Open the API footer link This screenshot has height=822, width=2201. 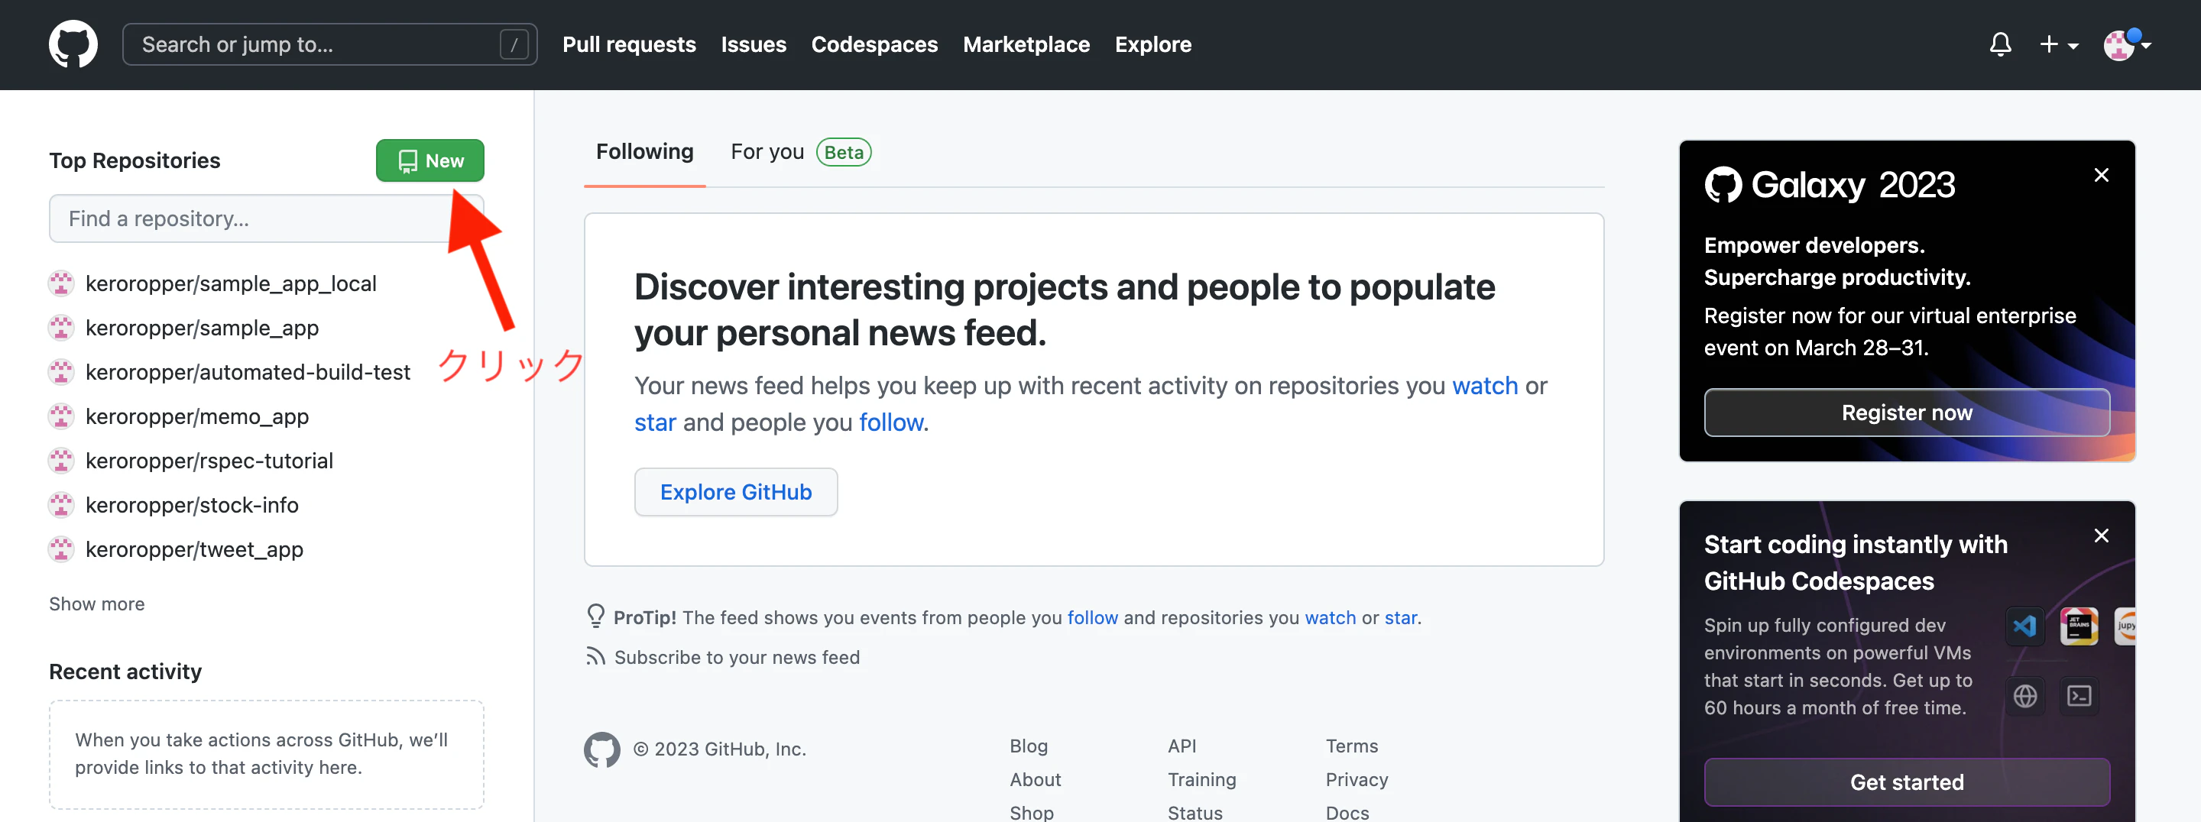(1182, 746)
